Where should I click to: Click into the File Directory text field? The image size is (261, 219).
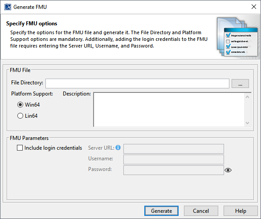tap(137, 84)
